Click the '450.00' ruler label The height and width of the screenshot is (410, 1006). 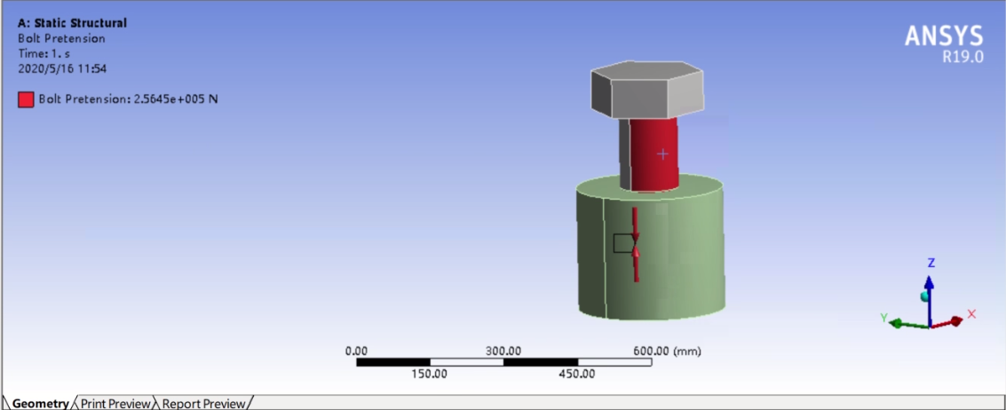pyautogui.click(x=577, y=375)
